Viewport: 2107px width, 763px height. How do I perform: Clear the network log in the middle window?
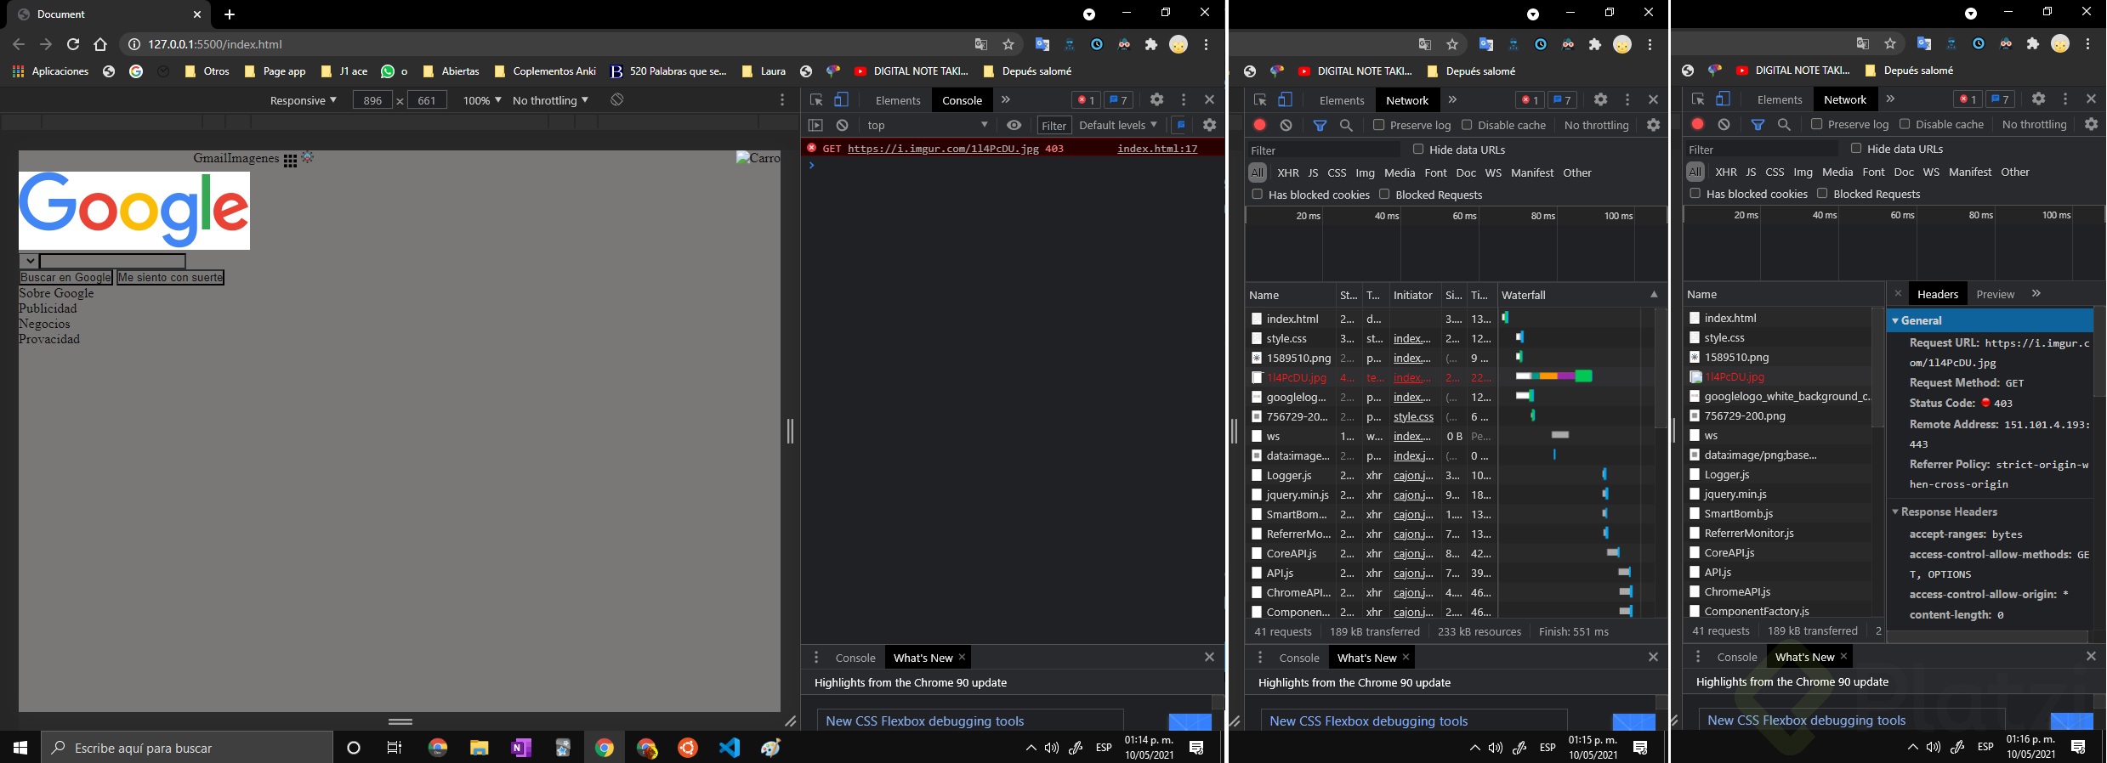tap(1286, 125)
